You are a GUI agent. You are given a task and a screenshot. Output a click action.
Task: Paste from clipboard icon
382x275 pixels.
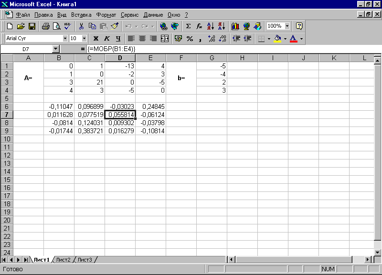point(104,26)
